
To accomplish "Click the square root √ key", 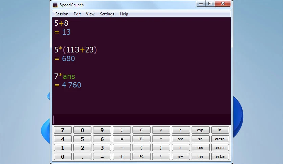I will (x=161, y=130).
